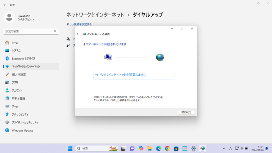The height and width of the screenshot is (153, 272).
Task: Open ホーム in the settings sidebar
Action: pos(31,42)
